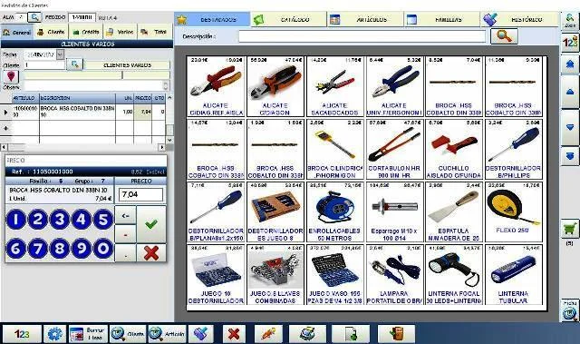Tap digit 5 on the keypad

pos(103,220)
